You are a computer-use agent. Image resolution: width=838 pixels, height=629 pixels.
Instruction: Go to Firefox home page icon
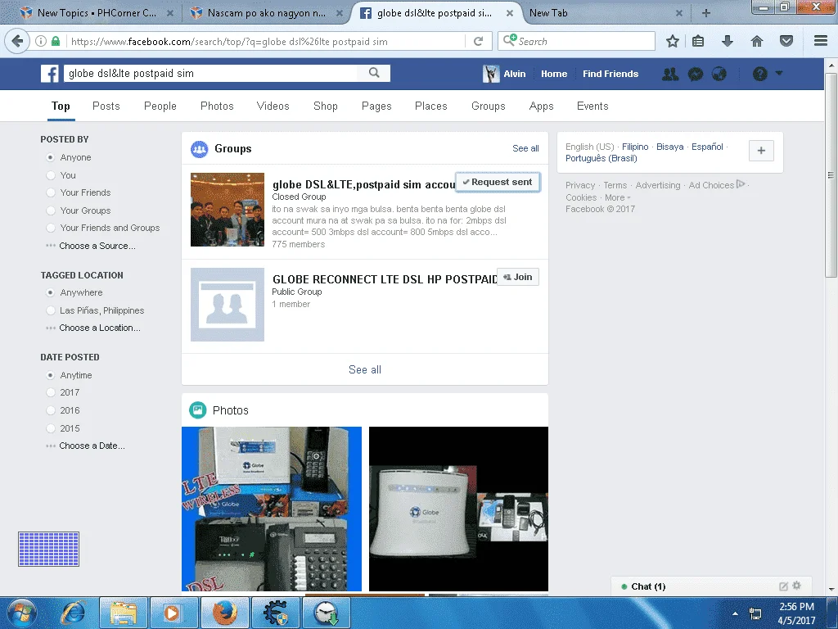(x=757, y=41)
